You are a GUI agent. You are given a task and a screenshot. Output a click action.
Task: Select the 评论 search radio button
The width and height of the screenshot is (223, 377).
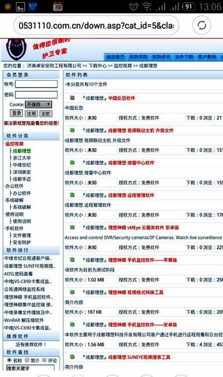click(x=44, y=360)
